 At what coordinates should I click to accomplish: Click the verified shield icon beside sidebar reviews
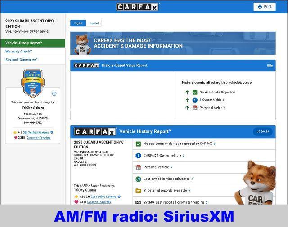click(x=52, y=132)
